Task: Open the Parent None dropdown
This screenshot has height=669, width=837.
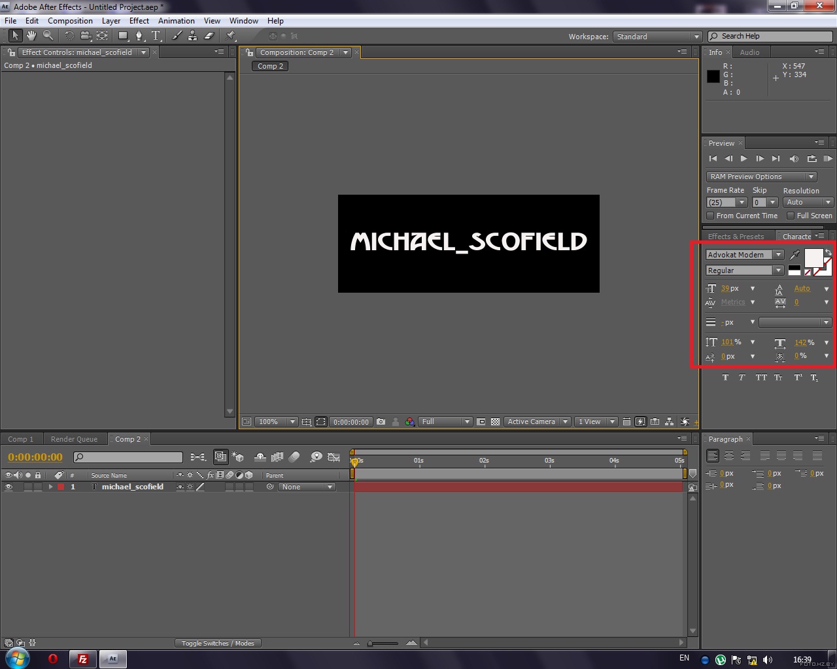Action: point(307,487)
